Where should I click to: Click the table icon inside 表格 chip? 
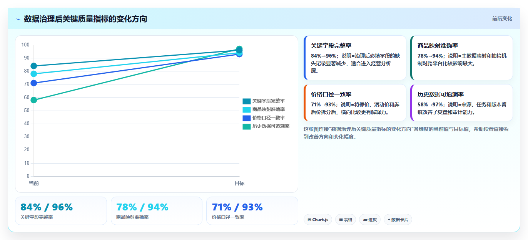coord(341,220)
